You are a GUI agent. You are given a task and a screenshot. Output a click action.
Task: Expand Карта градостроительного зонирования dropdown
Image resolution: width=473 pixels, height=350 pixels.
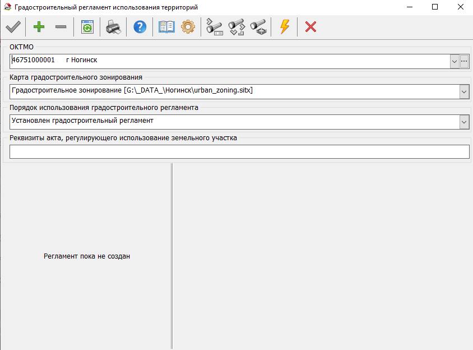point(464,91)
